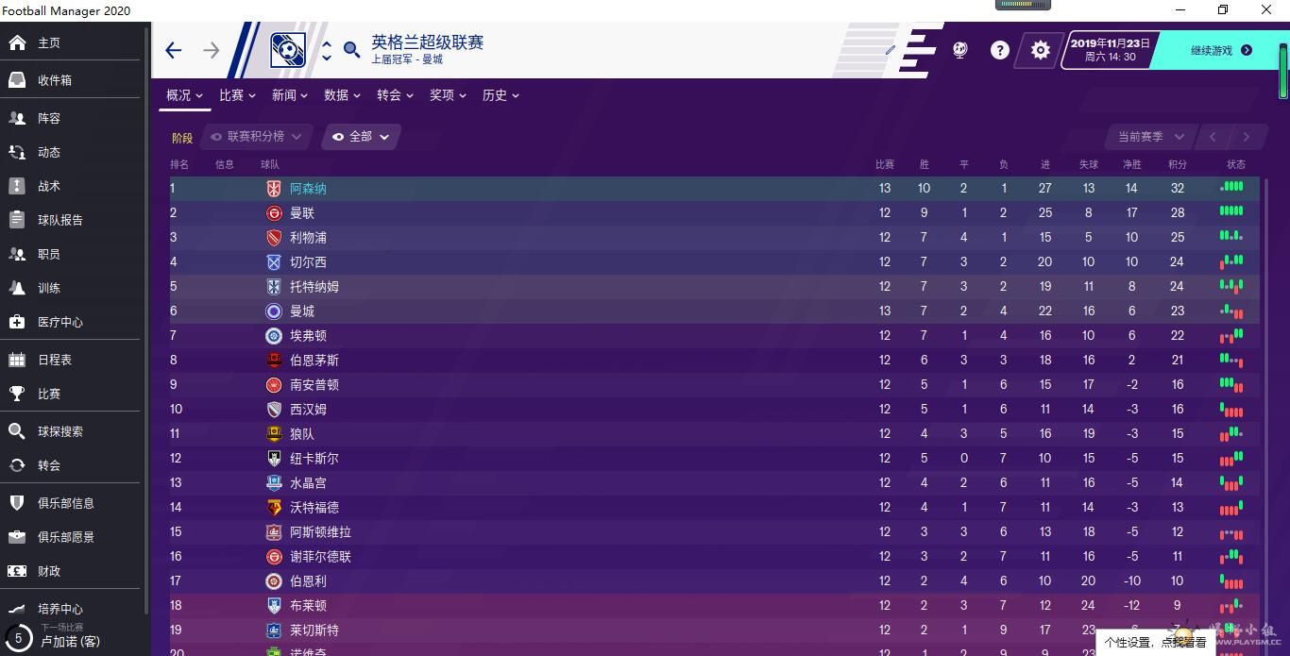Screen dimensions: 1290x656
Task: Expand the 当前赛季 season dropdown
Action: pyautogui.click(x=1150, y=137)
